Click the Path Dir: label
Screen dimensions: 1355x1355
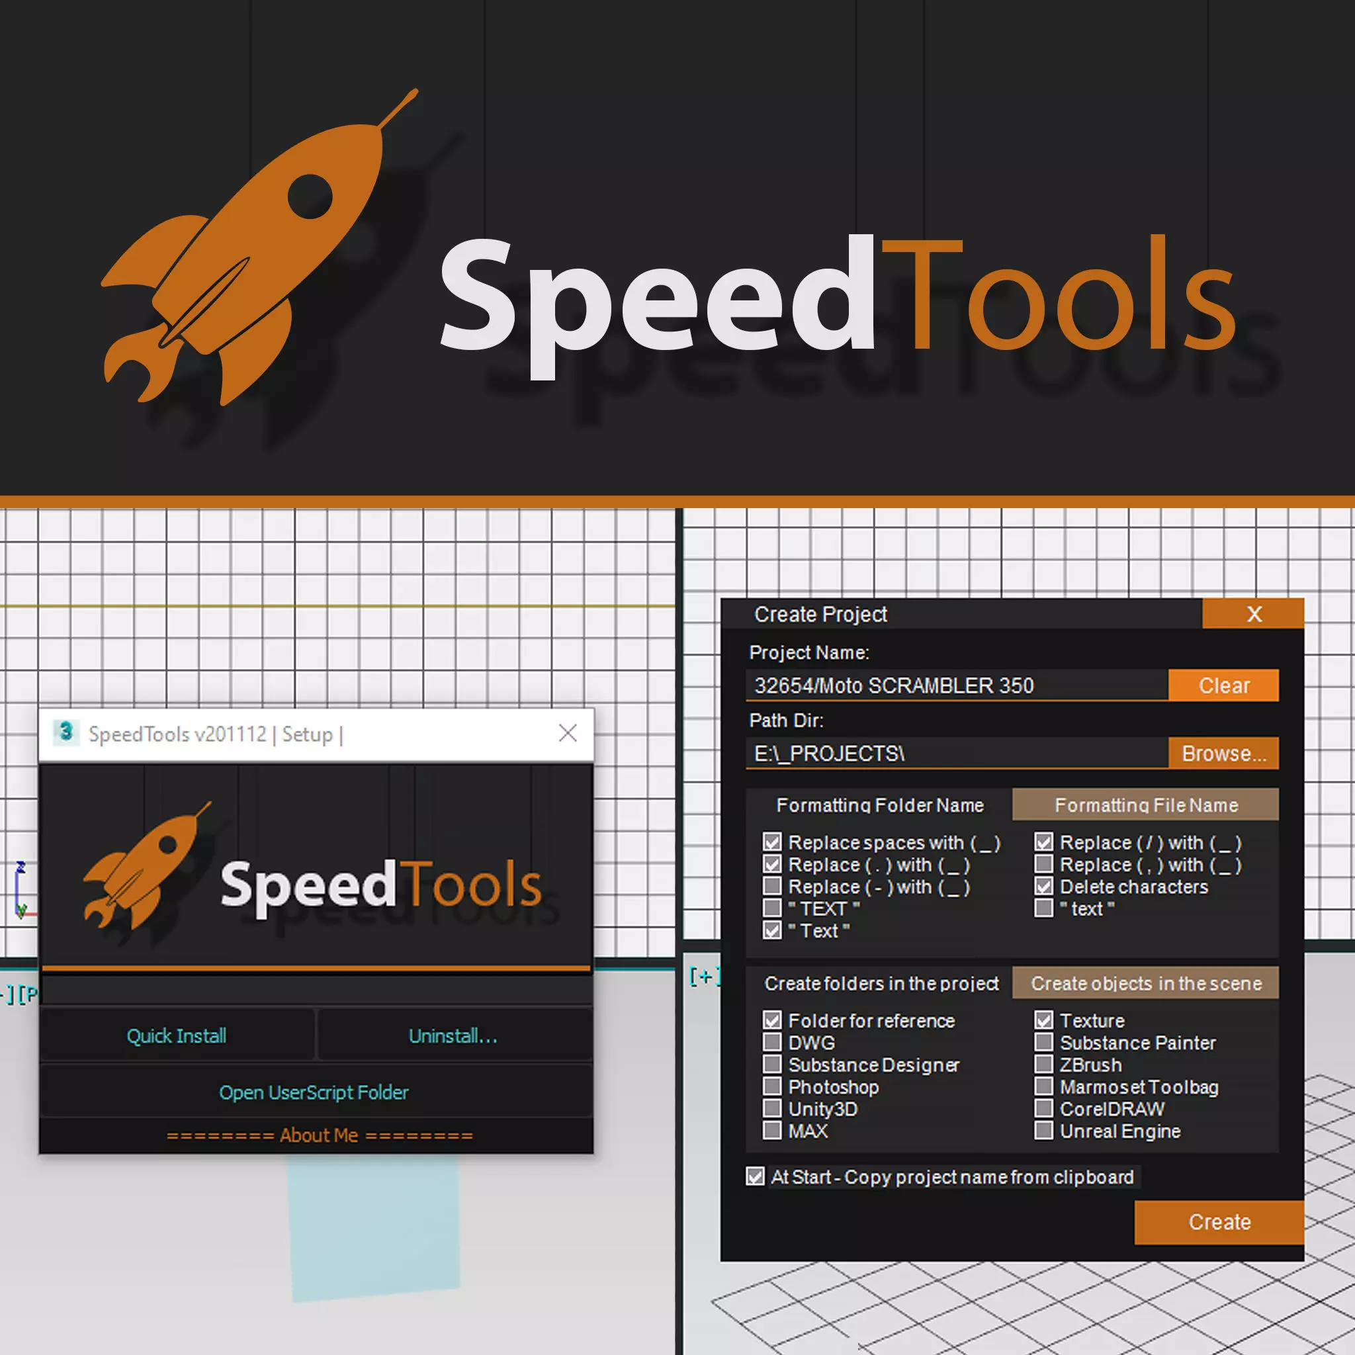[786, 721]
